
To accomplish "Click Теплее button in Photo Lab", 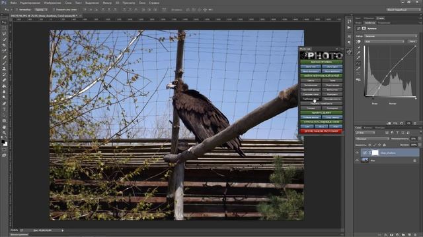I will [311, 108].
